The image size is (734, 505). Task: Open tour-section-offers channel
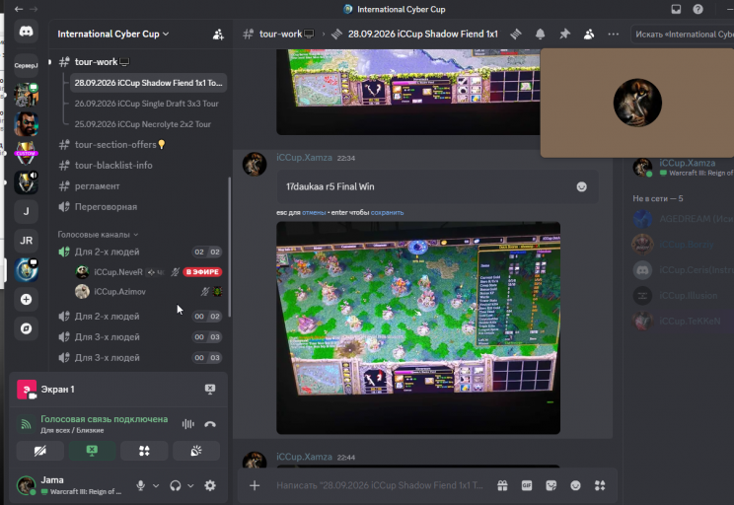coord(141,145)
